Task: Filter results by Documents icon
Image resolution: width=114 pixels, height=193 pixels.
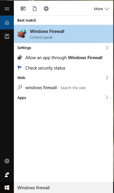Action: (x=35, y=9)
